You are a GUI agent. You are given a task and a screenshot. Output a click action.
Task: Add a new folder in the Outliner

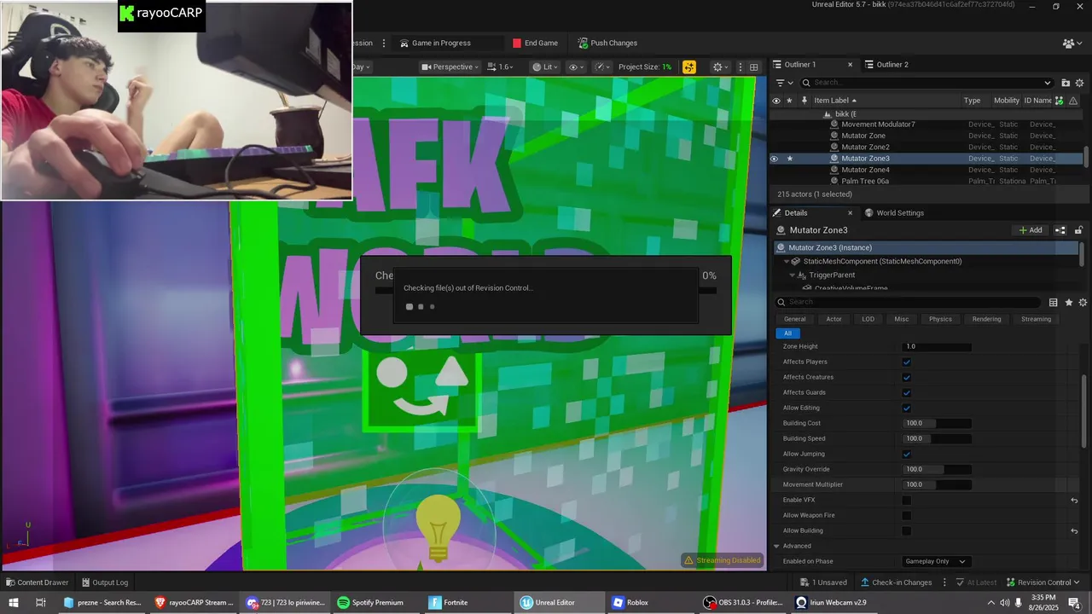click(x=1066, y=83)
